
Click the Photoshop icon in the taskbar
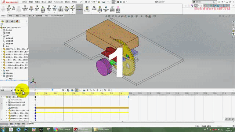[26, 129]
